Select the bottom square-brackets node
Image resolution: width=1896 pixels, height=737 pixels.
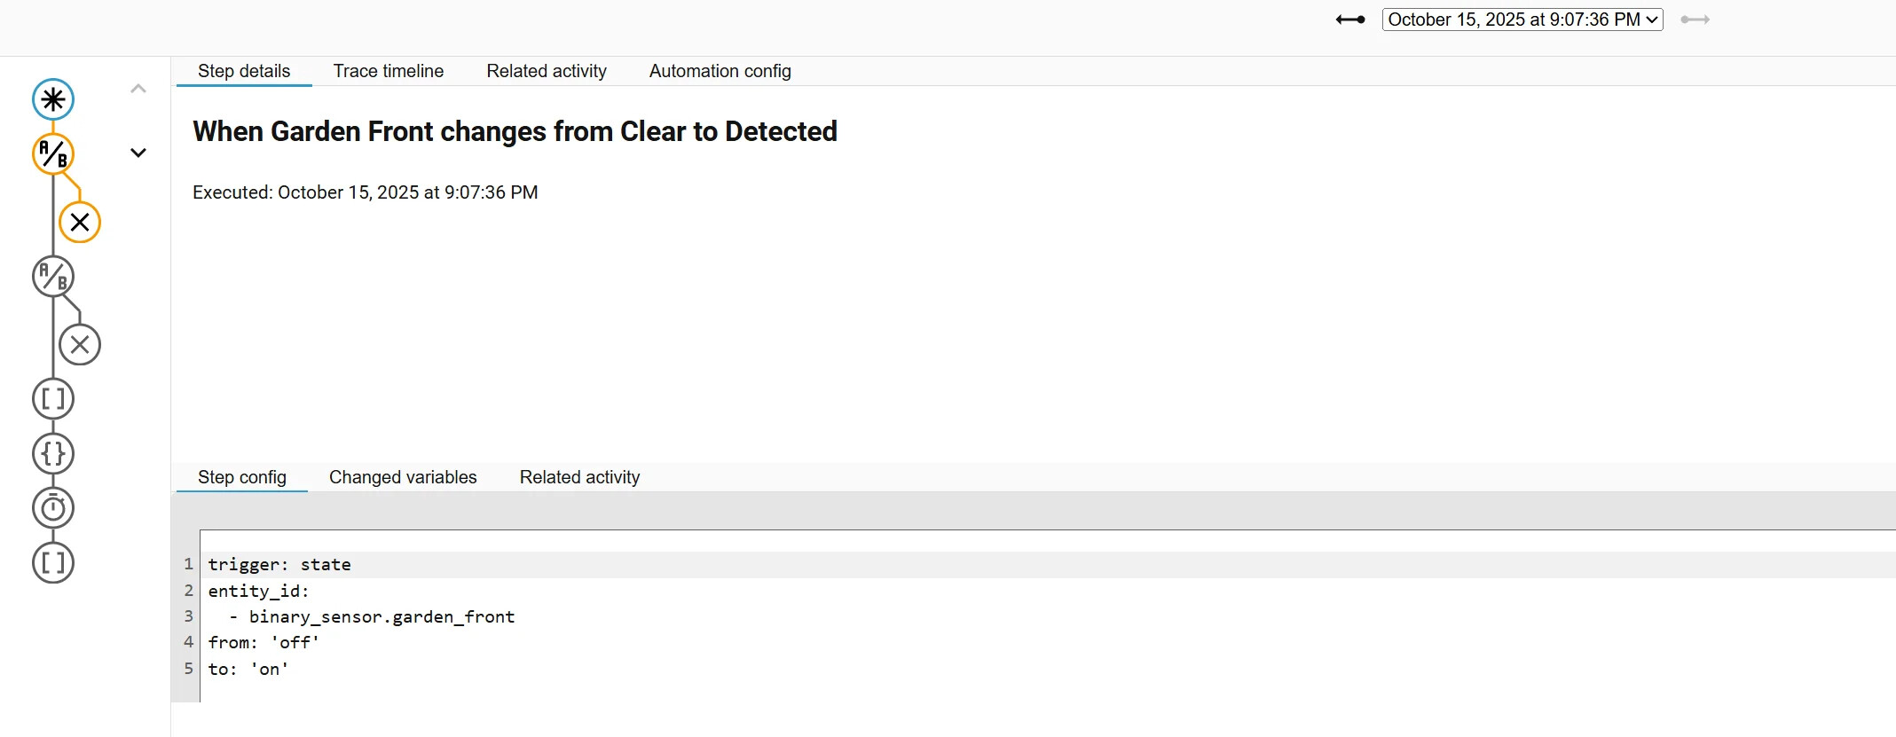tap(53, 562)
